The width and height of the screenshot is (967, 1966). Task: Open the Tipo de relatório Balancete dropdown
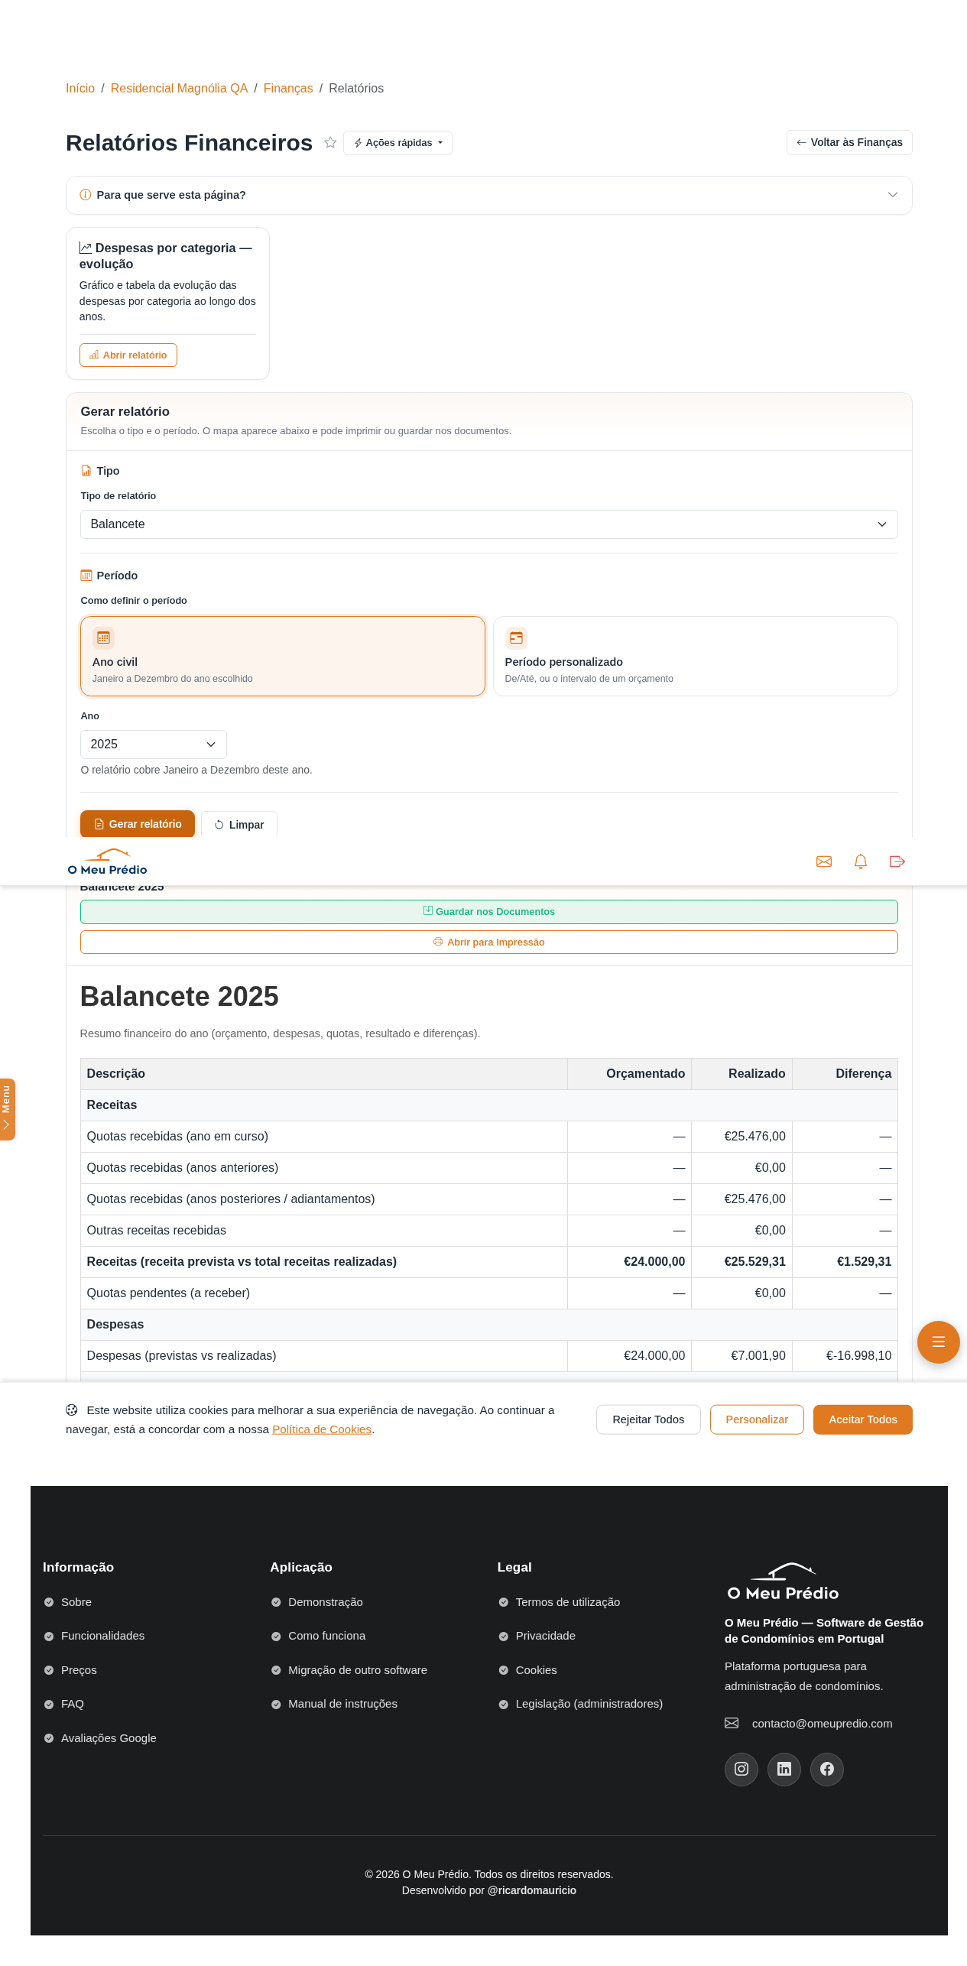click(489, 524)
